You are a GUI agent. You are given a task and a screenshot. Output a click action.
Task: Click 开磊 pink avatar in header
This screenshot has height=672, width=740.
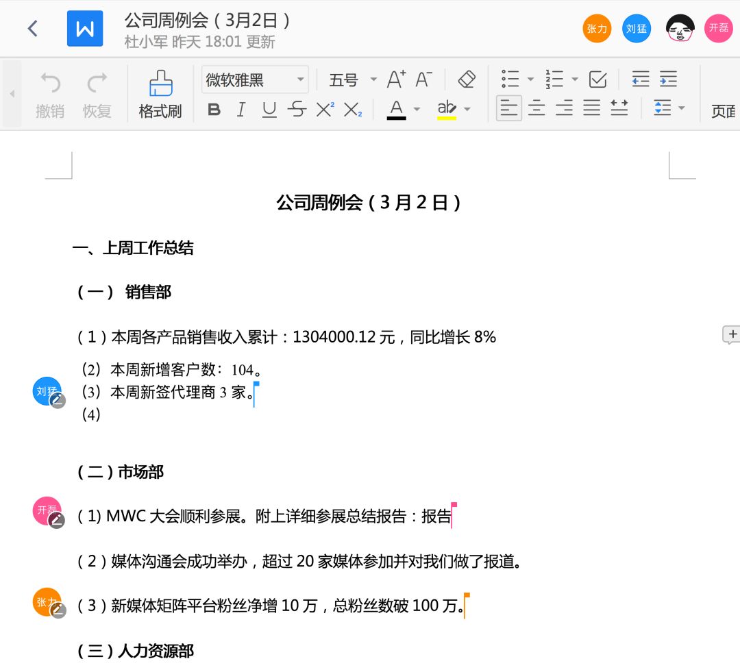[x=718, y=28]
